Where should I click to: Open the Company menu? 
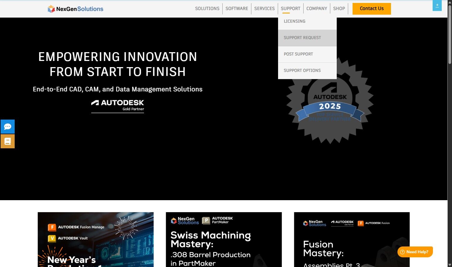316,8
